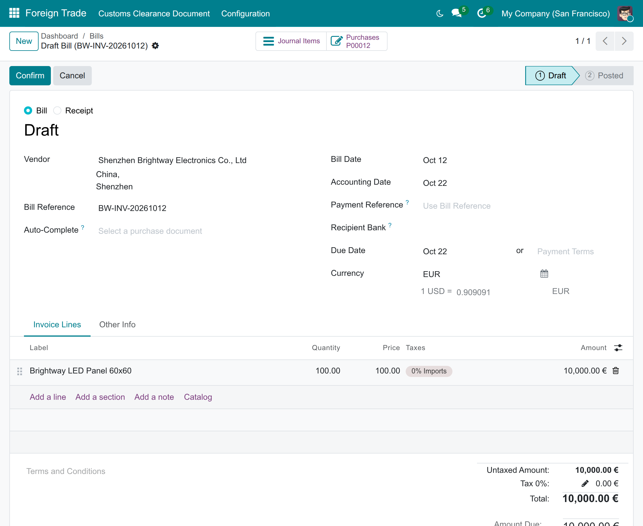Click the drag handle of LED Panel line

click(20, 371)
